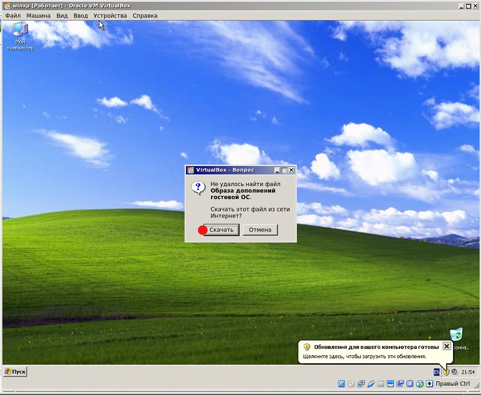The image size is (481, 395).
Task: Click the optical disk status icon
Action: (352, 384)
